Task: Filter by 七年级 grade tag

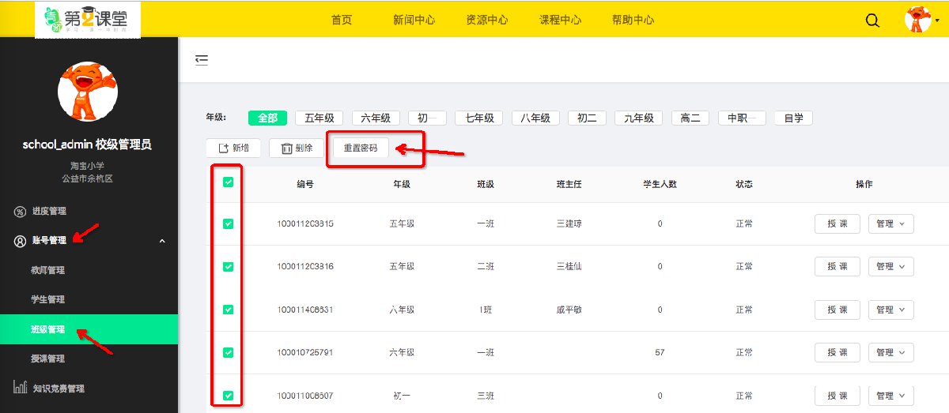Action: (479, 118)
